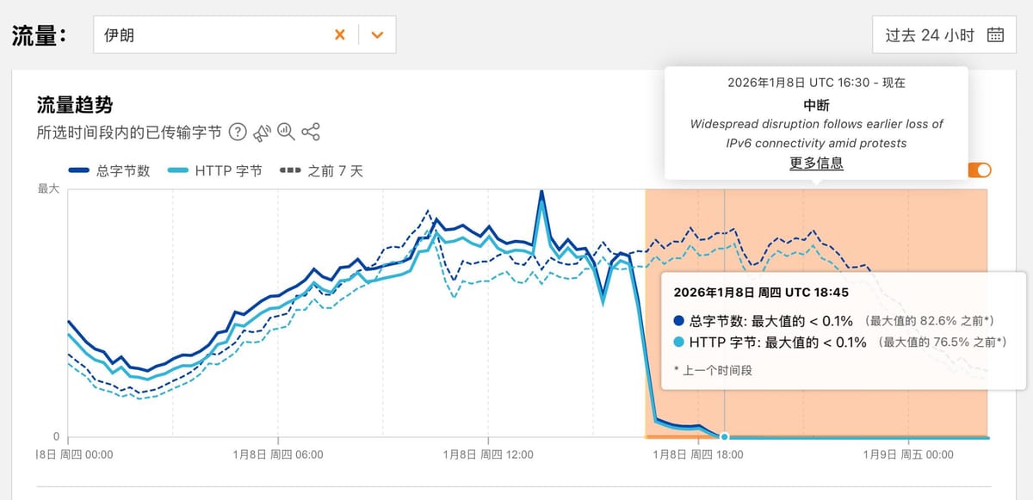Viewport: 1033px width, 500px height.
Task: Click the 流量趋势 chart title
Action: pos(75,105)
